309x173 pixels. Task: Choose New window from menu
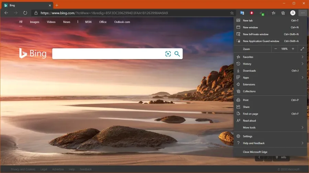[x=271, y=27]
